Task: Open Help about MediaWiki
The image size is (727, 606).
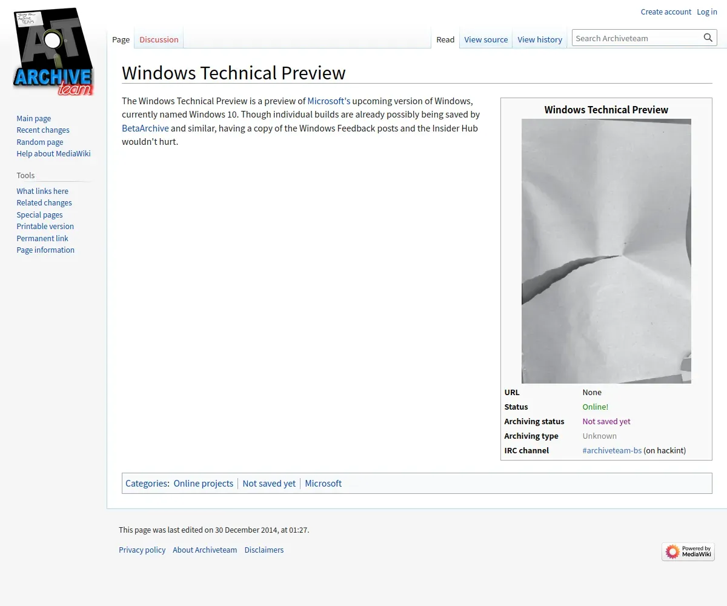Action: tap(53, 153)
